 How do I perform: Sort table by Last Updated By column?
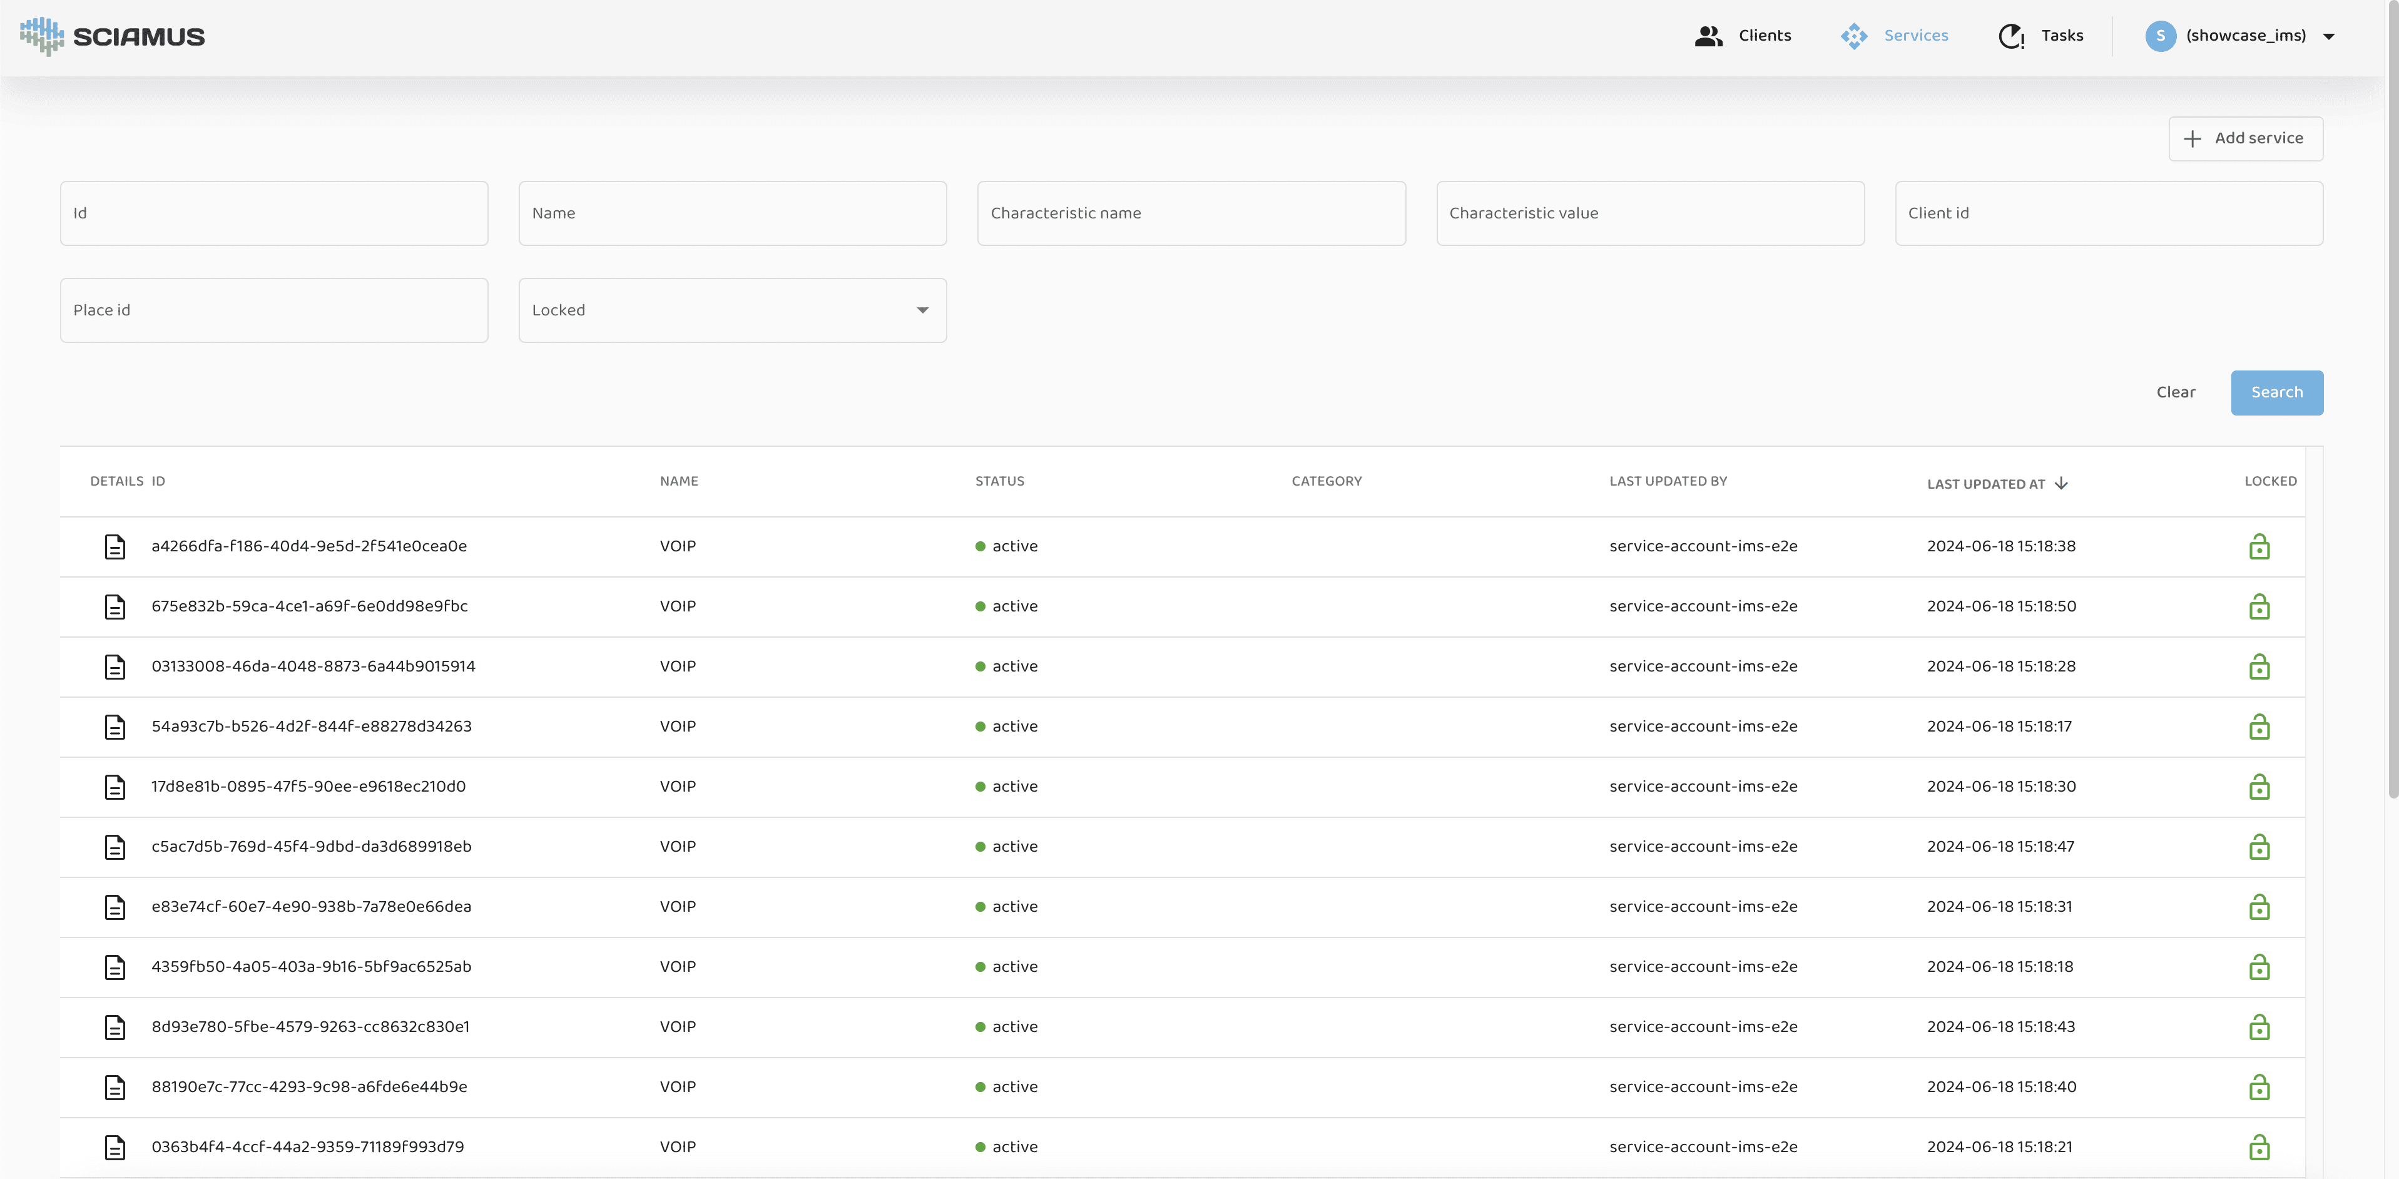[1667, 481]
